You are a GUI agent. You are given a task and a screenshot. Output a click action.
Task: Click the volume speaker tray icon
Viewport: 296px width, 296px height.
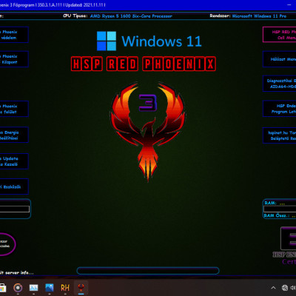[x=293, y=288]
